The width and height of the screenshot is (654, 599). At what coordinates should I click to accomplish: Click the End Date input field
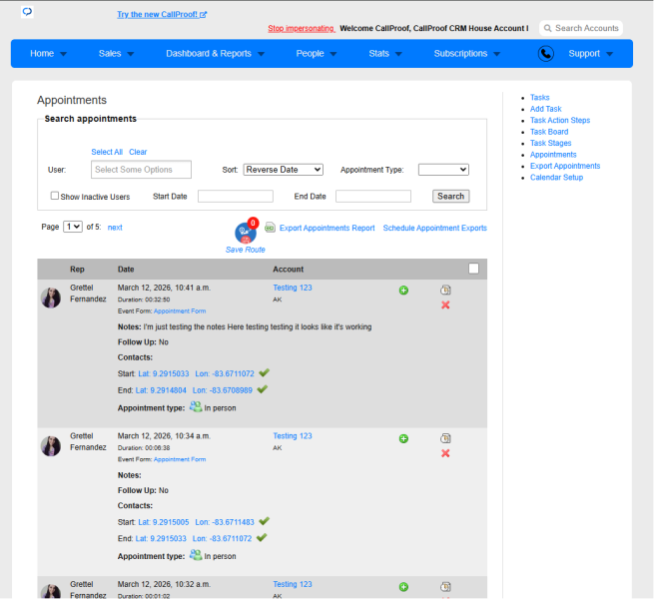[373, 196]
